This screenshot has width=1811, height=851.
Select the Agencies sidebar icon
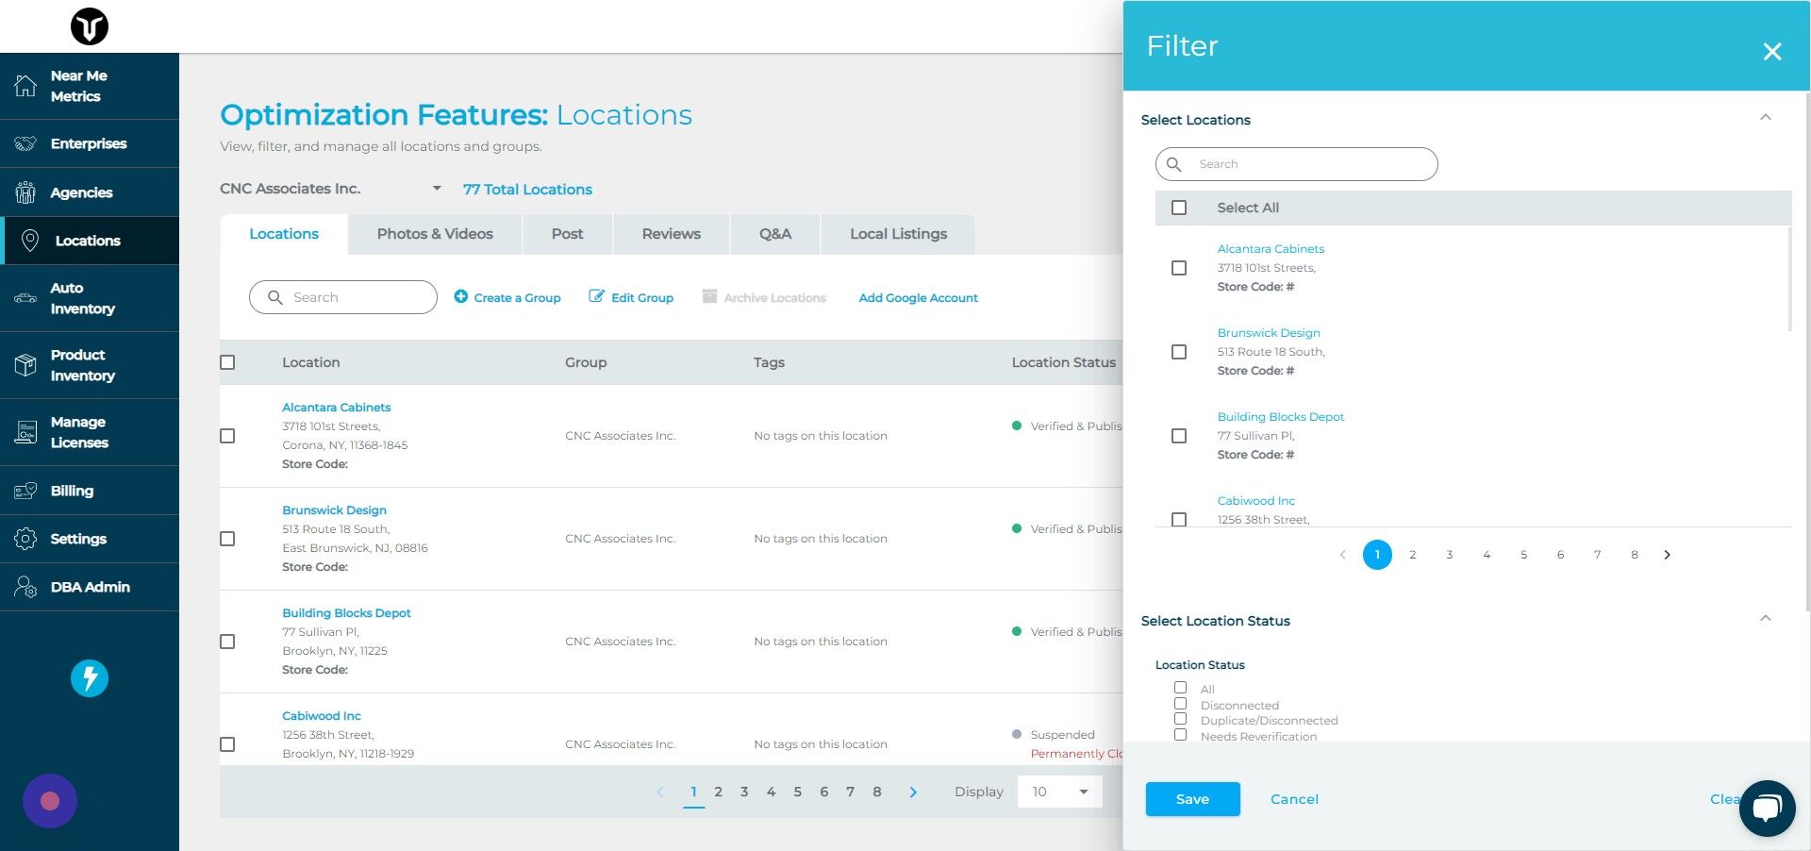tap(25, 192)
